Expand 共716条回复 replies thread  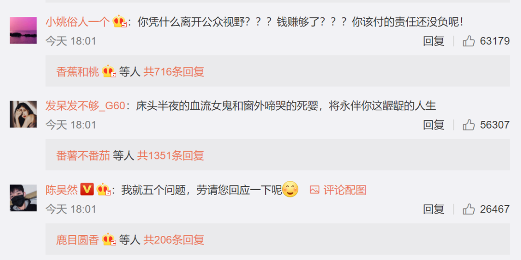pyautogui.click(x=174, y=72)
